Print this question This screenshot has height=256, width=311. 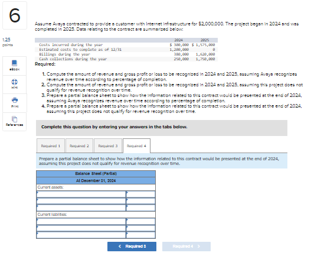point(15,103)
